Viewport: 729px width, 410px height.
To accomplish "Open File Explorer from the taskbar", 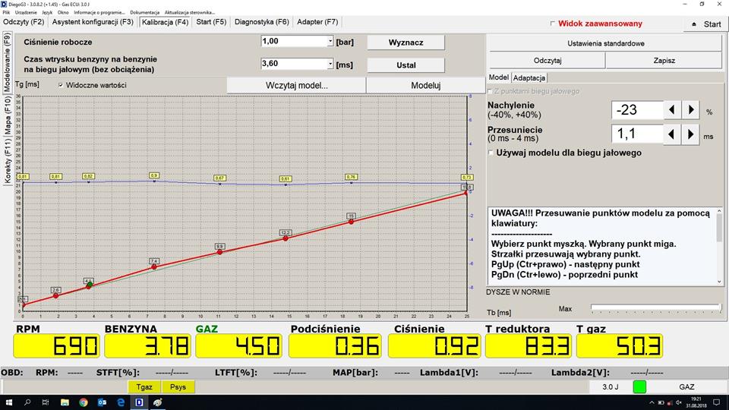I will click(65, 402).
